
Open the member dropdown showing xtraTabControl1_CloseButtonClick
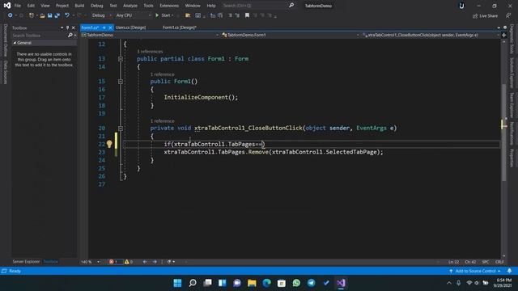(431, 35)
